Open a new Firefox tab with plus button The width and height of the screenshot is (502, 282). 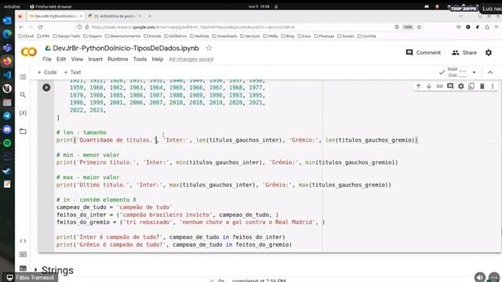(x=150, y=16)
